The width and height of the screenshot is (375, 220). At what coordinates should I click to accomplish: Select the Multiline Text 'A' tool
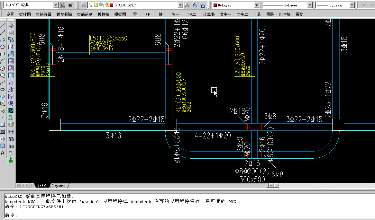[x=3, y=153]
